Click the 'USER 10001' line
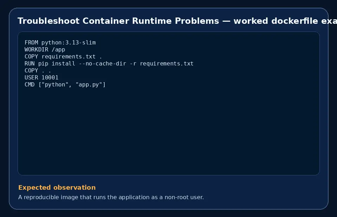Viewport: 337px width, 217px height. (x=41, y=78)
